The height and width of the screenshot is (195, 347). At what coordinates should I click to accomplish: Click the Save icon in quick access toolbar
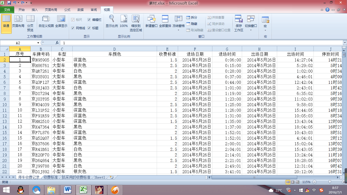click(9, 3)
